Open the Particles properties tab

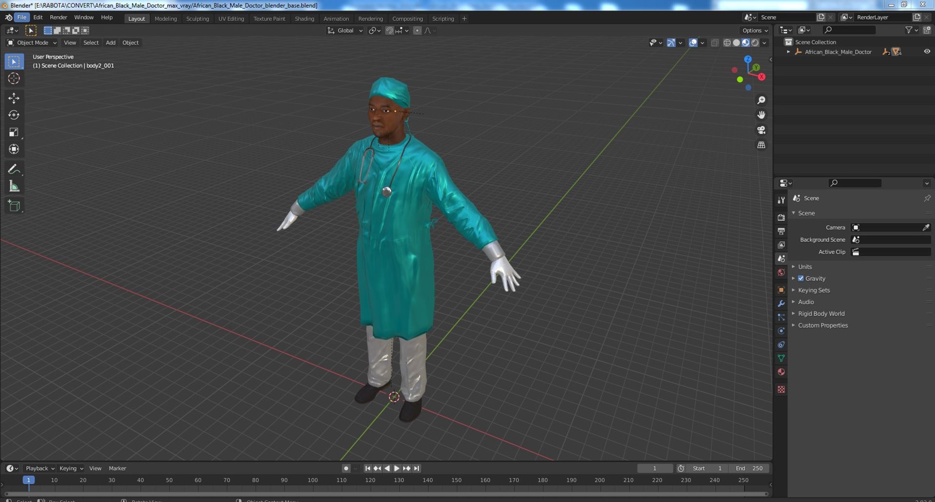[781, 317]
